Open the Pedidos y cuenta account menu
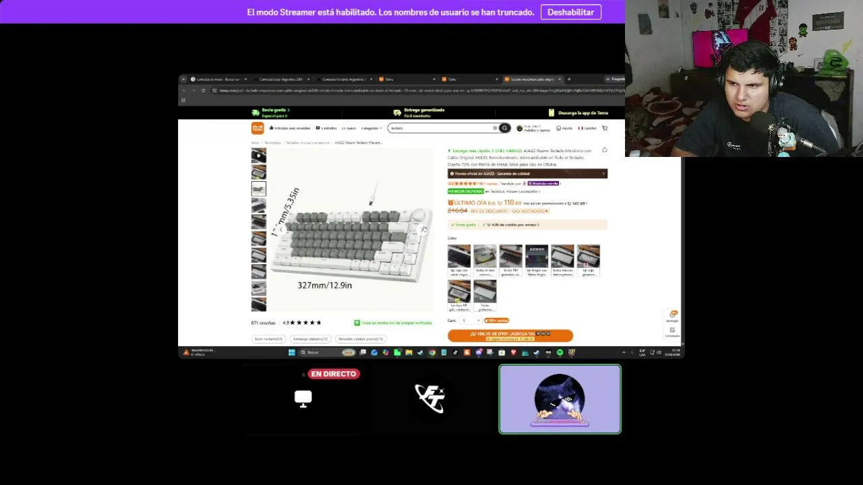 coord(533,128)
